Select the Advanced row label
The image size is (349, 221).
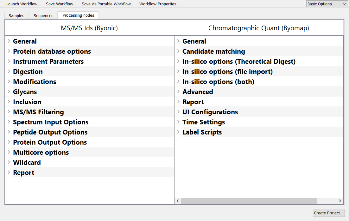point(198,92)
